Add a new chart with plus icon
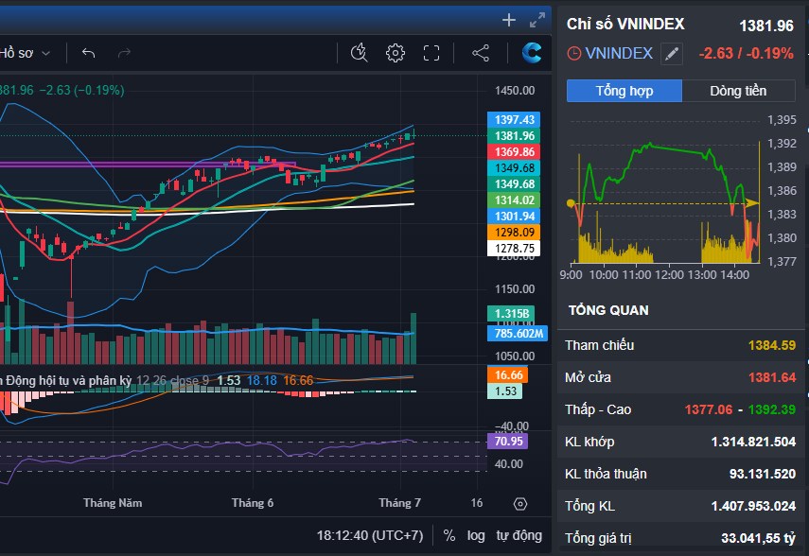Viewport: 809px width, 556px height. (x=509, y=20)
